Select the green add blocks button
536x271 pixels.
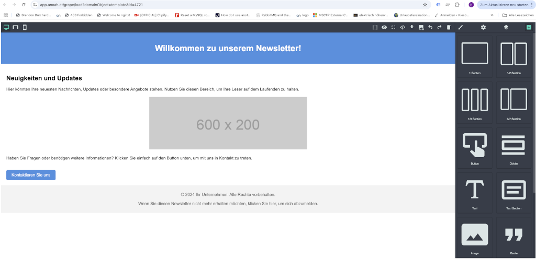click(529, 27)
